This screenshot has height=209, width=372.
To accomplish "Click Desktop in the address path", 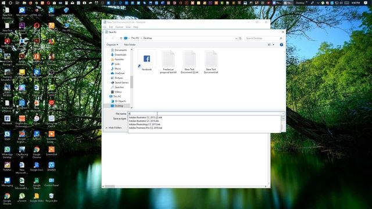I will [x=148, y=38].
